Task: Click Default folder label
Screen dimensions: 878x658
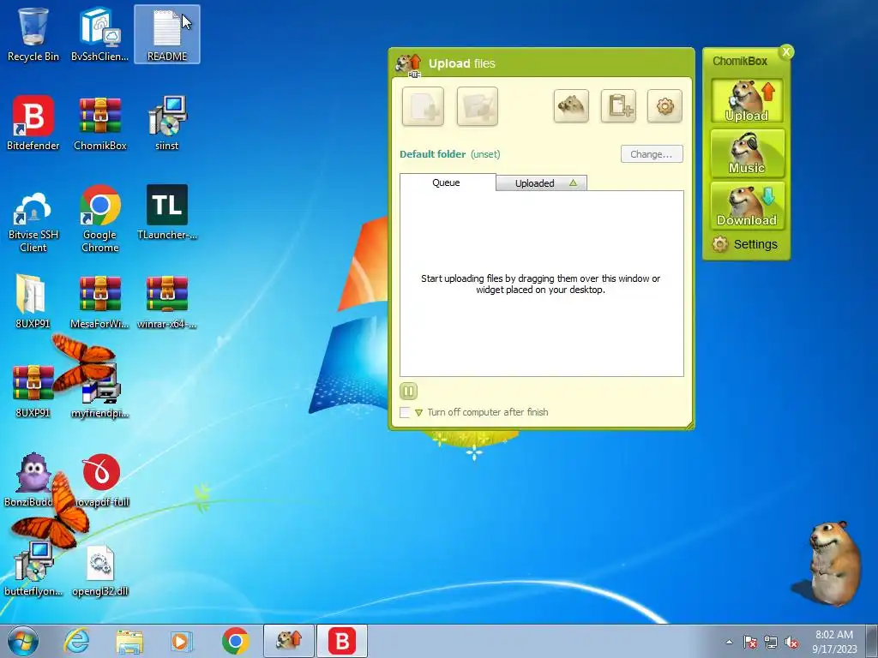Action: point(432,154)
